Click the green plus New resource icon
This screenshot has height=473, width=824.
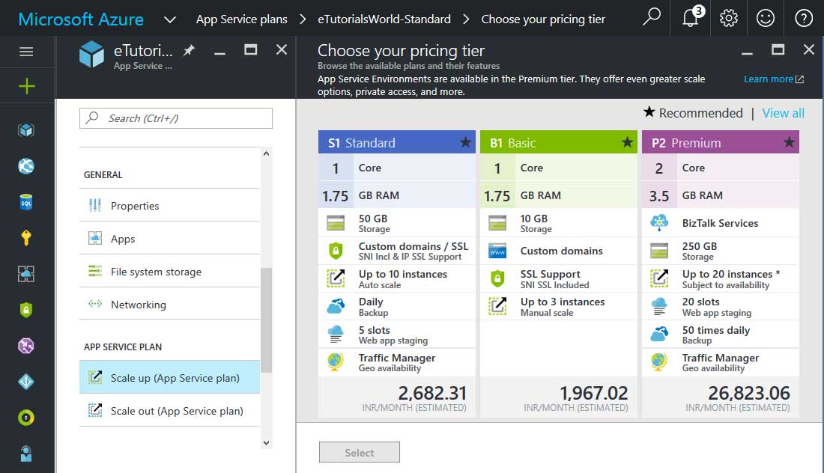click(x=27, y=87)
